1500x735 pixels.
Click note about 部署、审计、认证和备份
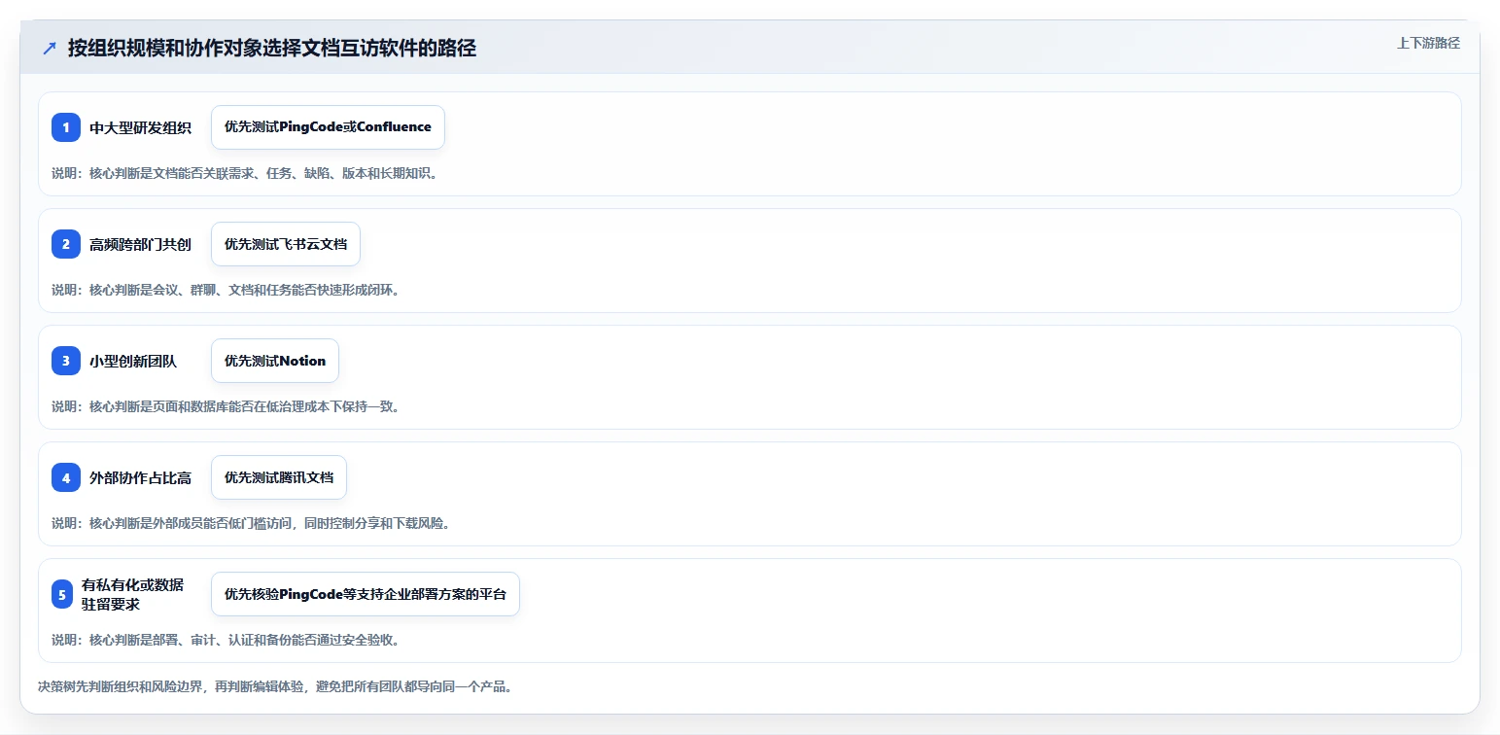point(226,640)
